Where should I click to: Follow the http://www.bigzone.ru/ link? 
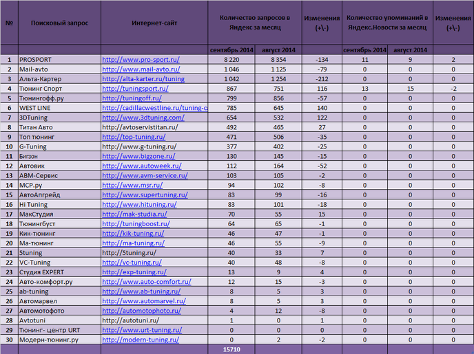[x=138, y=156]
